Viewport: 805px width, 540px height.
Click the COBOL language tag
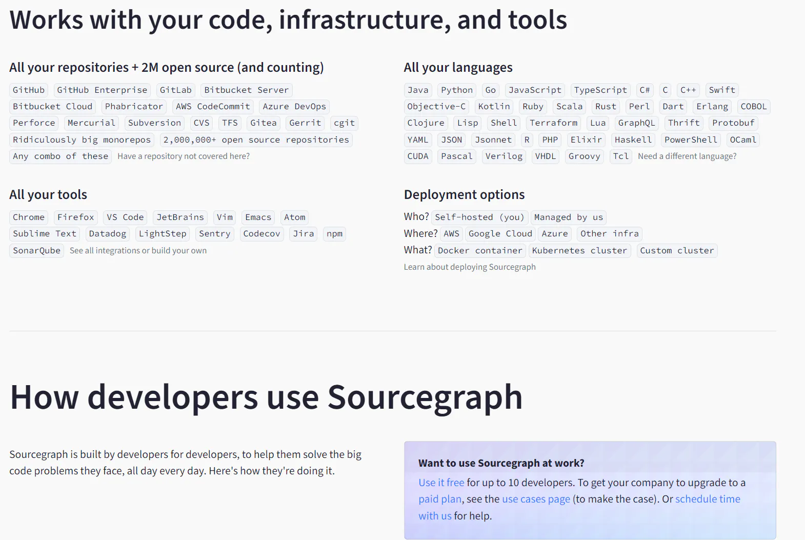(754, 106)
